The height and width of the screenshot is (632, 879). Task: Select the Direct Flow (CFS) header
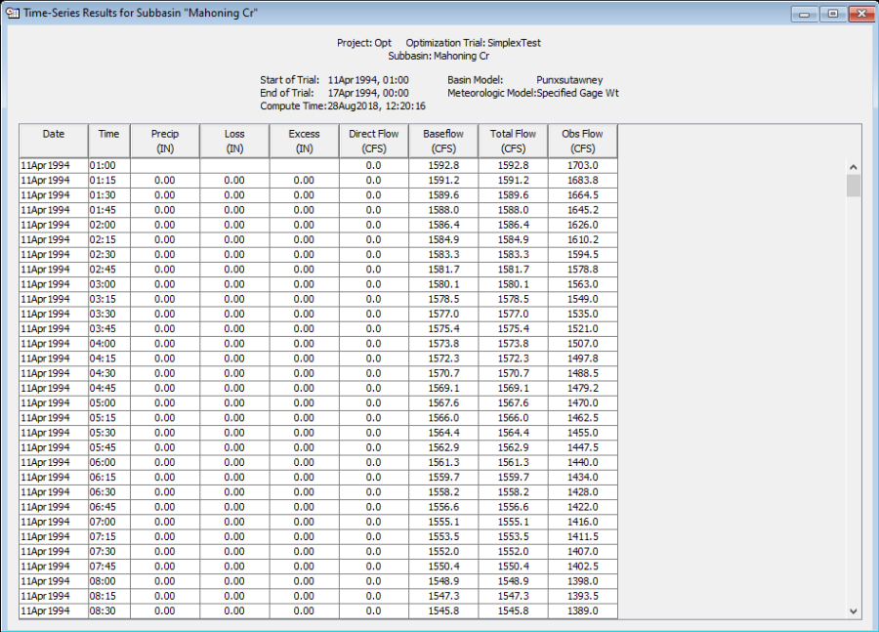[x=373, y=141]
